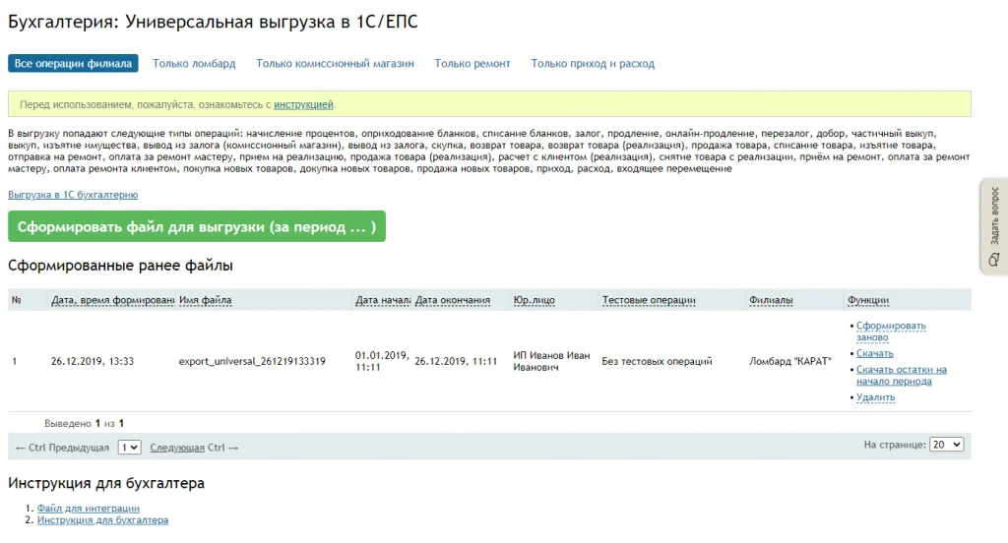1008x543 pixels.
Task: Click the chat bubble icon on side tab
Action: point(994,260)
